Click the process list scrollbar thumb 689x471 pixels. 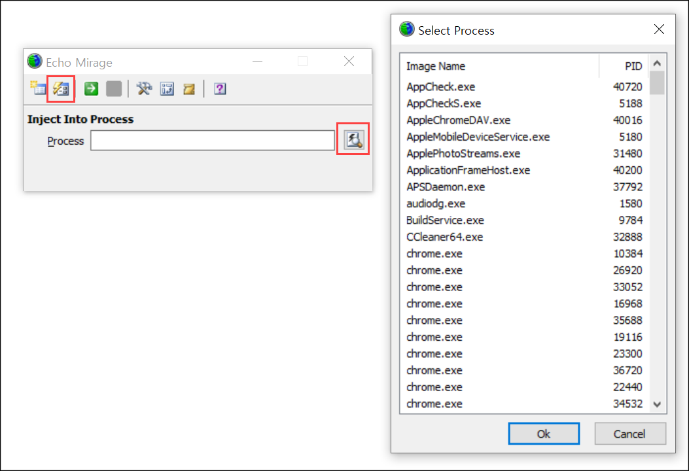click(x=657, y=82)
